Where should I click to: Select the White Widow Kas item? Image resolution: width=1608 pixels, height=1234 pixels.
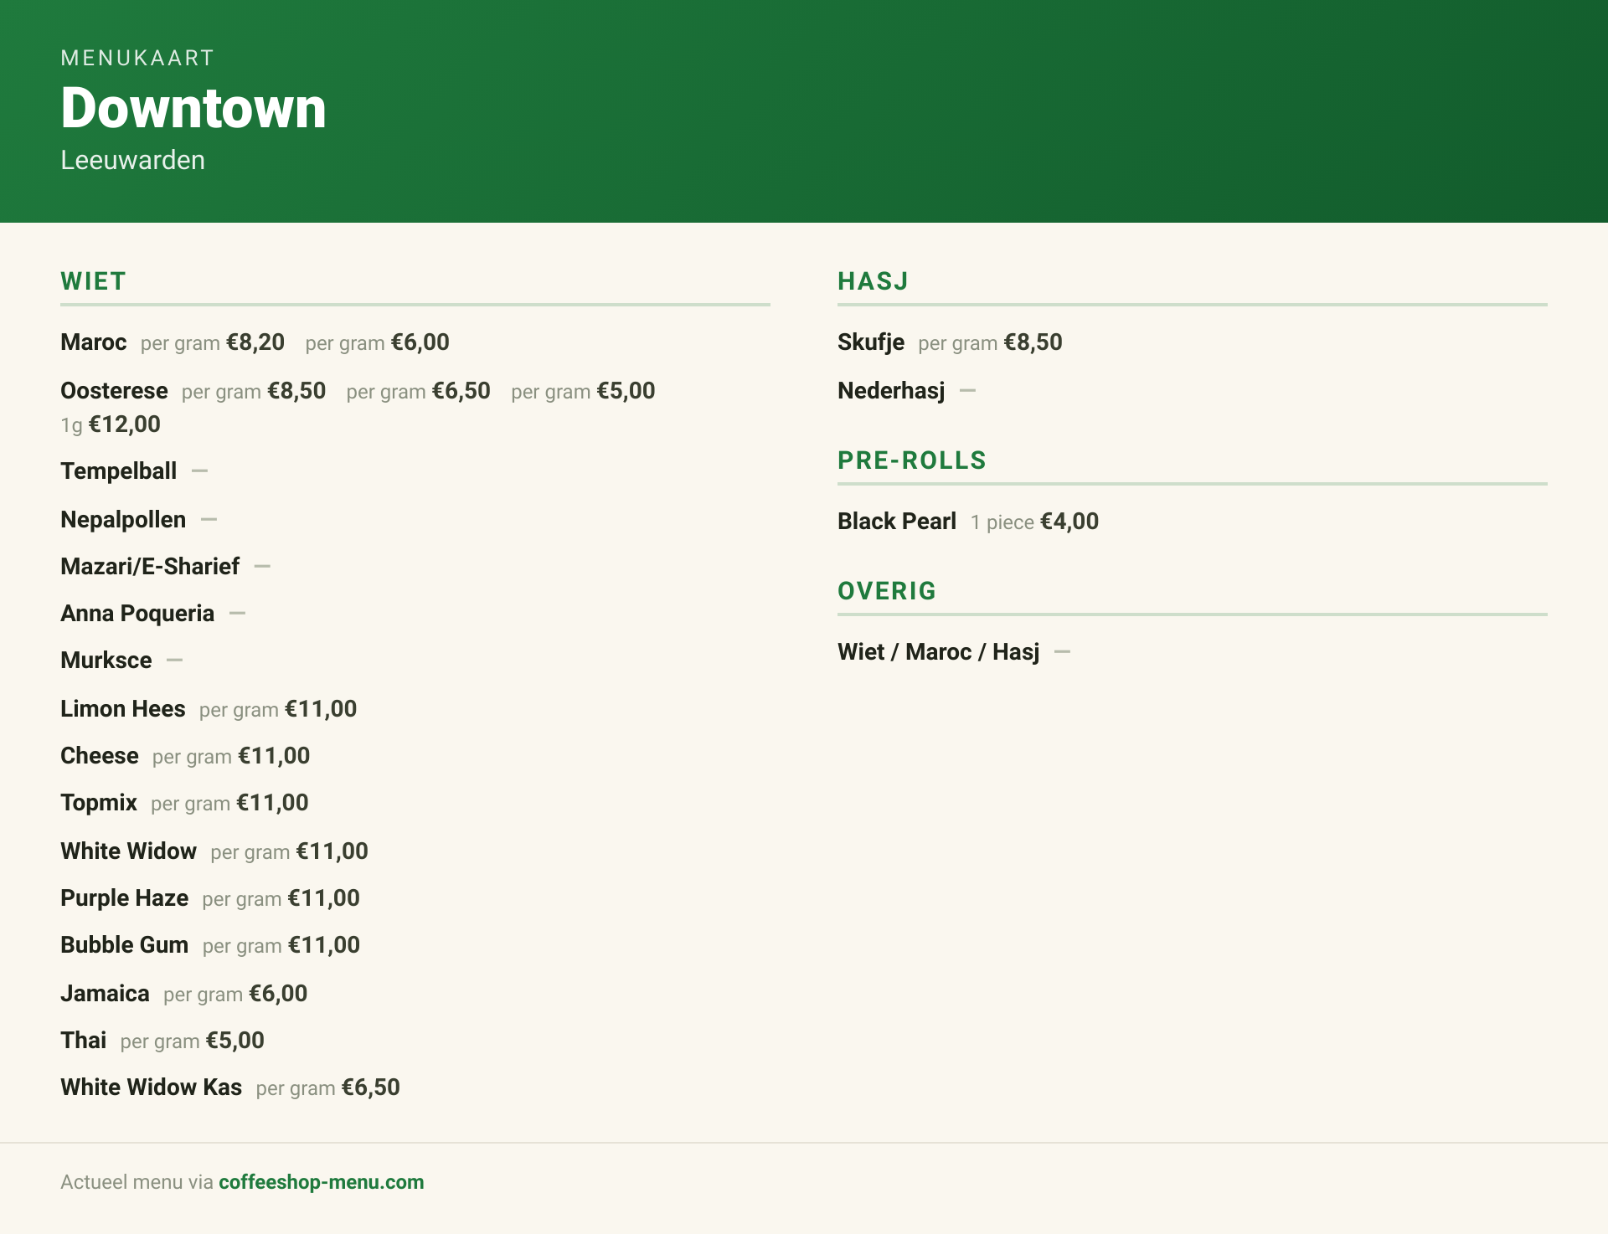(x=151, y=1087)
